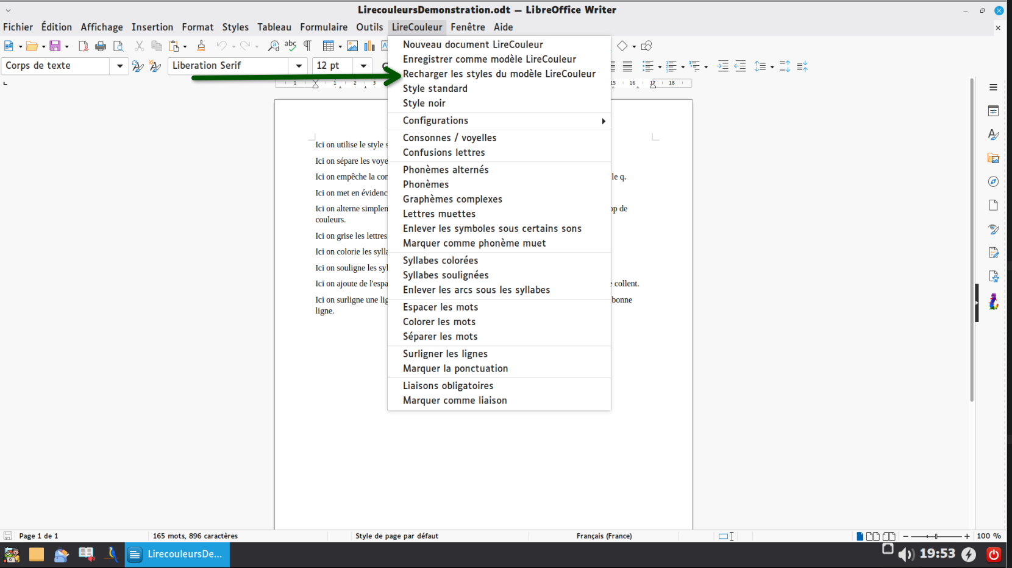This screenshot has height=568, width=1012.
Task: Toggle automatic spell checking
Action: [291, 46]
